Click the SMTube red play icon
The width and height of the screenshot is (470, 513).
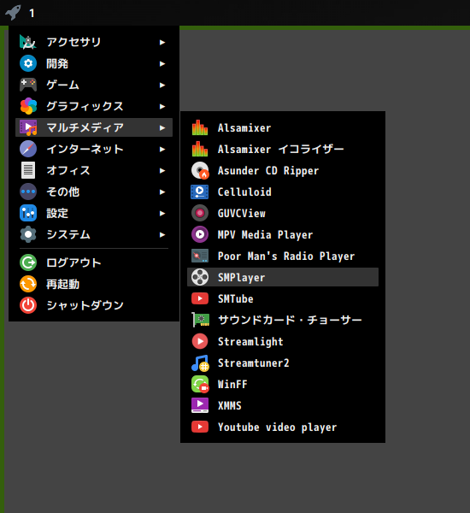point(200,298)
